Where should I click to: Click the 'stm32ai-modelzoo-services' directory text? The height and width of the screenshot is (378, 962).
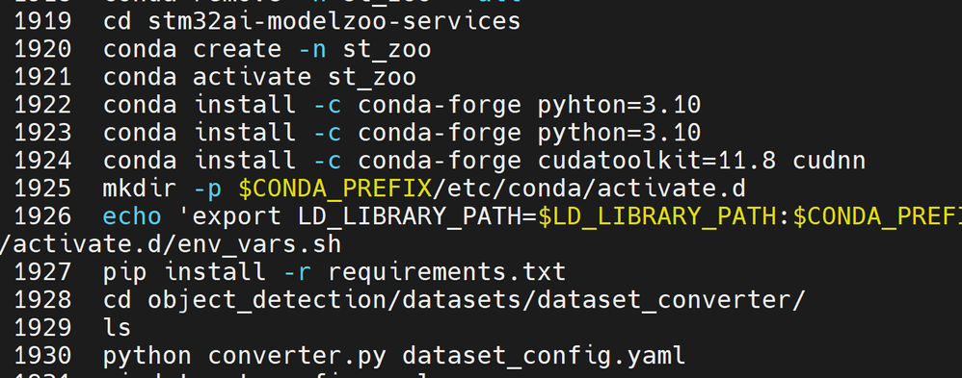click(334, 22)
